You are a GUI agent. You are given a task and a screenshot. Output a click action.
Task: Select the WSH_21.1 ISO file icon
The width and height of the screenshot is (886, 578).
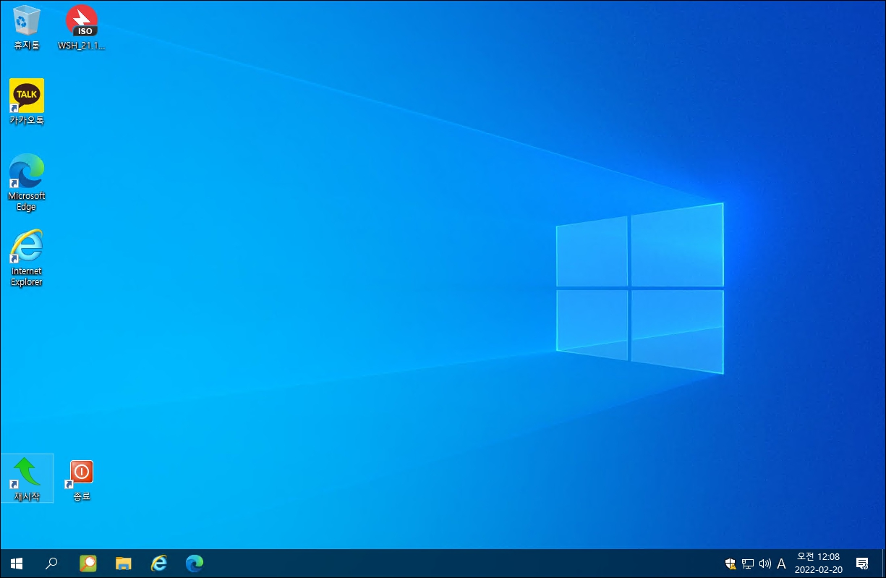[82, 27]
